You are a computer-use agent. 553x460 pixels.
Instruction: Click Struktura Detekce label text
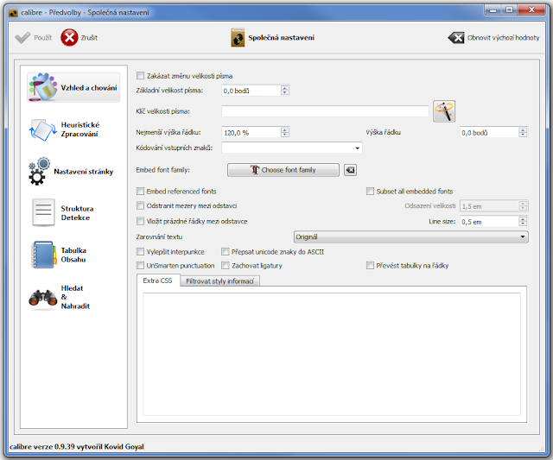(77, 213)
